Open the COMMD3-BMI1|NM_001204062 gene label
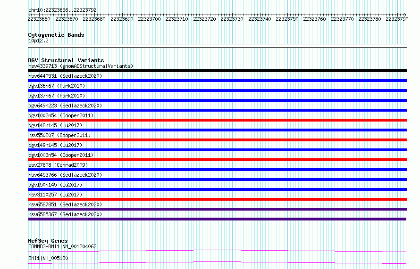The height and width of the screenshot is (269, 420). (62, 246)
